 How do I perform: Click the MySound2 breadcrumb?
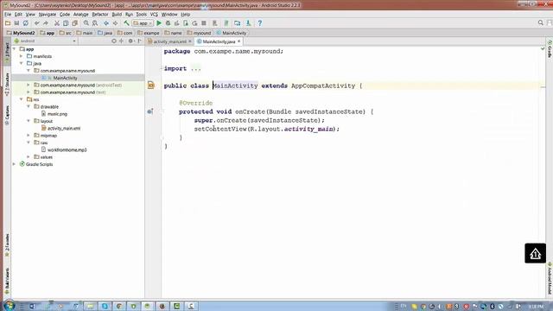click(21, 33)
